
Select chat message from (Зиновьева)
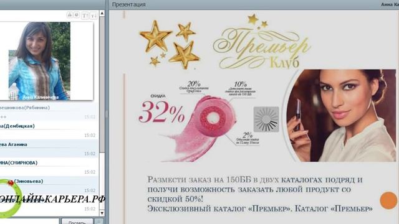pos(49,185)
